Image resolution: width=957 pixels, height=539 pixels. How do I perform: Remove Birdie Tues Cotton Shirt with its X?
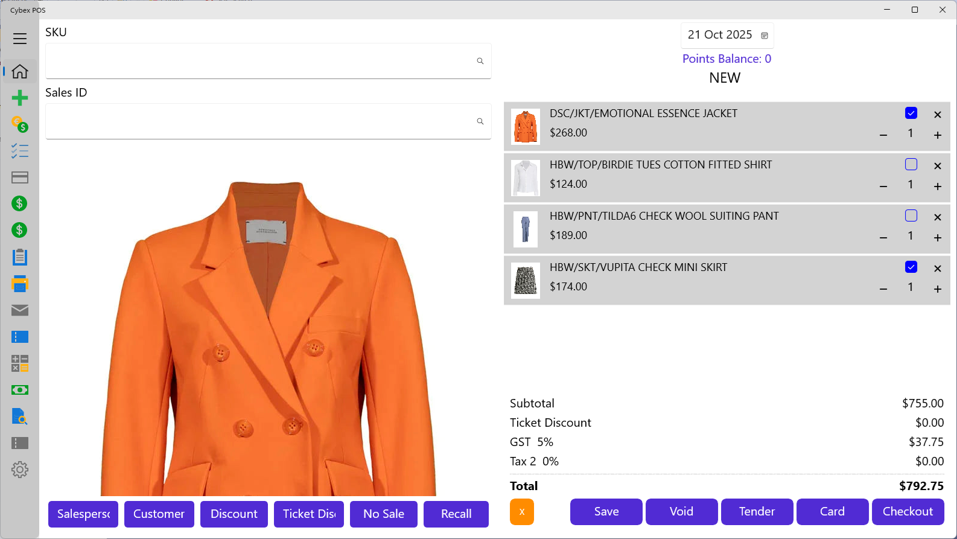938,166
